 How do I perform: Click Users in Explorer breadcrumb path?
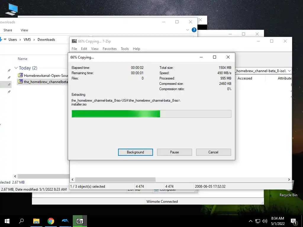tap(12, 40)
